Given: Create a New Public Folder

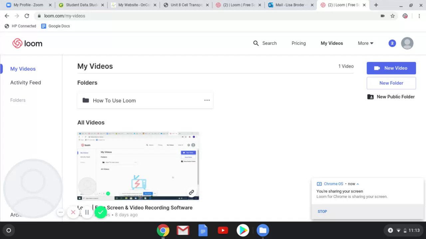Looking at the screenshot, I should (391, 97).
